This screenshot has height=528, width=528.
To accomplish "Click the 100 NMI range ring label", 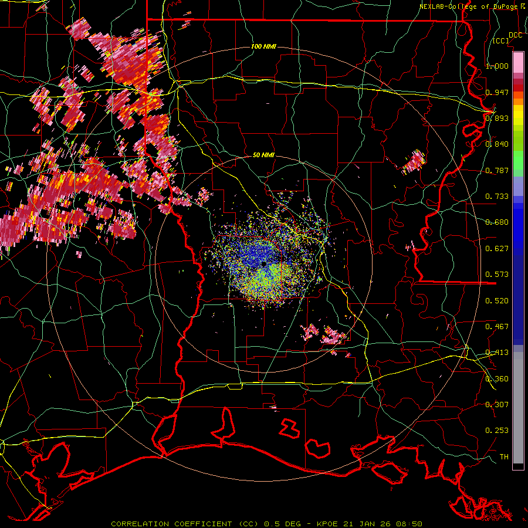I will pyautogui.click(x=263, y=46).
